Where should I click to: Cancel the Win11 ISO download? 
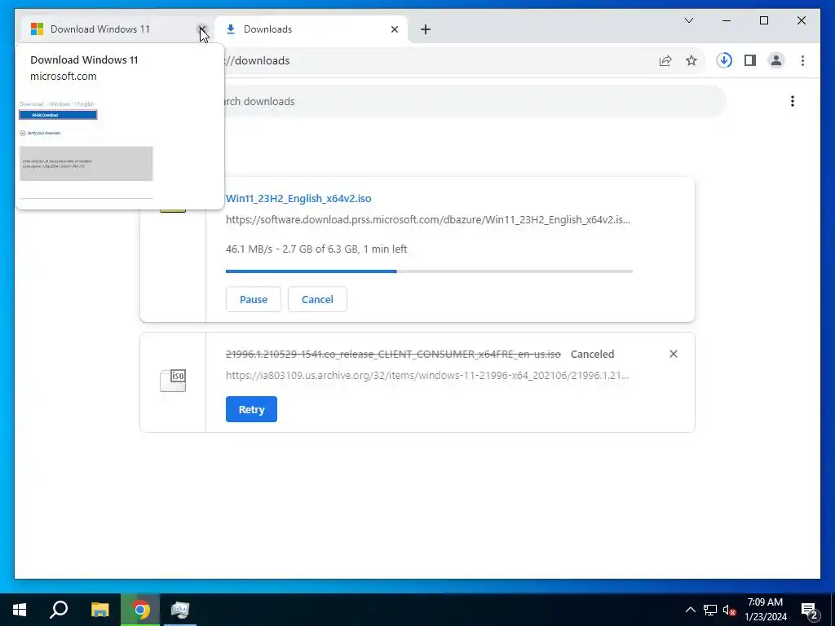pos(317,299)
